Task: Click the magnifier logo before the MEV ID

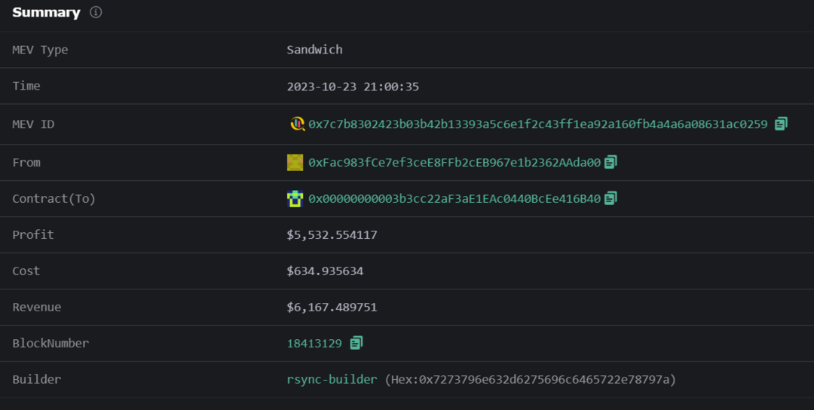Action: tap(297, 124)
